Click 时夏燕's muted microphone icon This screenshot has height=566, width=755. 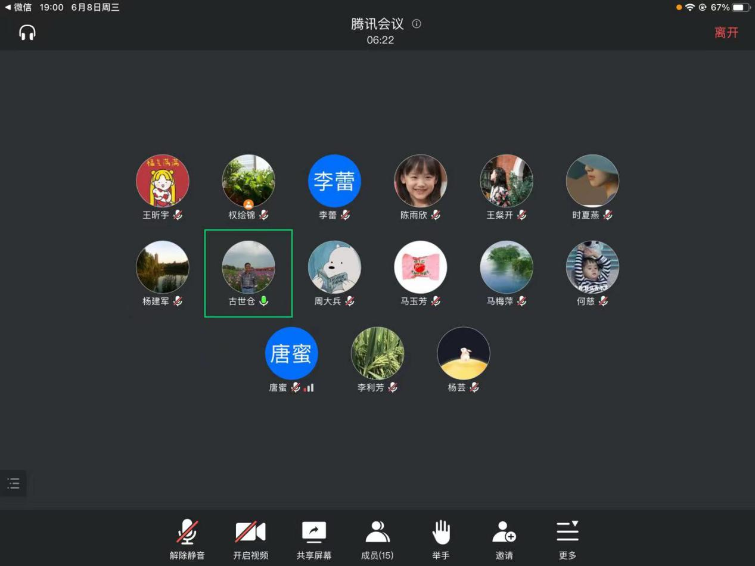[x=607, y=215]
